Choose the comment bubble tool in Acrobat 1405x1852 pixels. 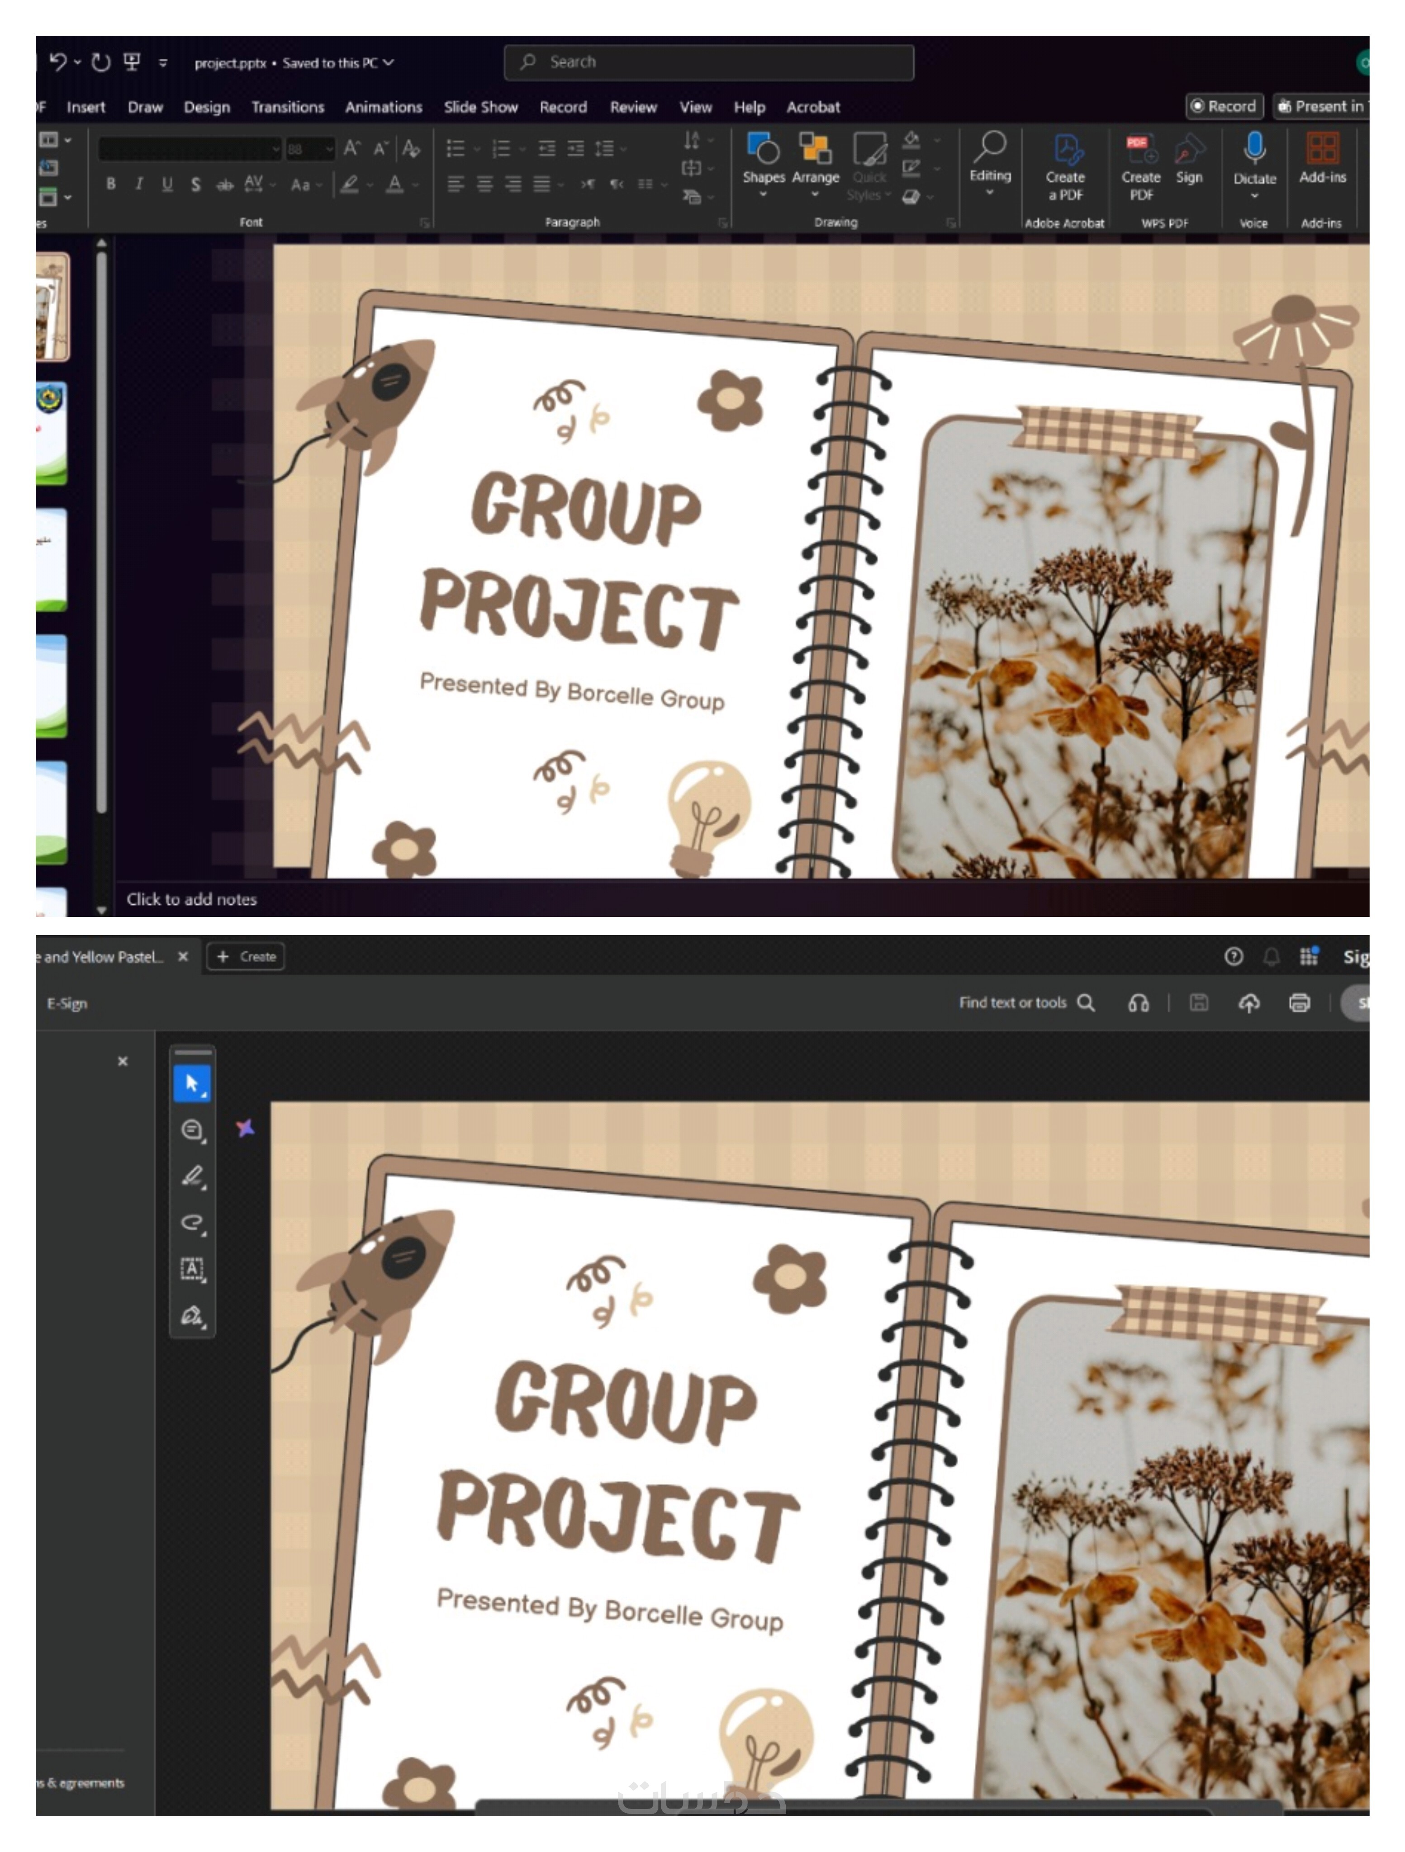point(192,1129)
